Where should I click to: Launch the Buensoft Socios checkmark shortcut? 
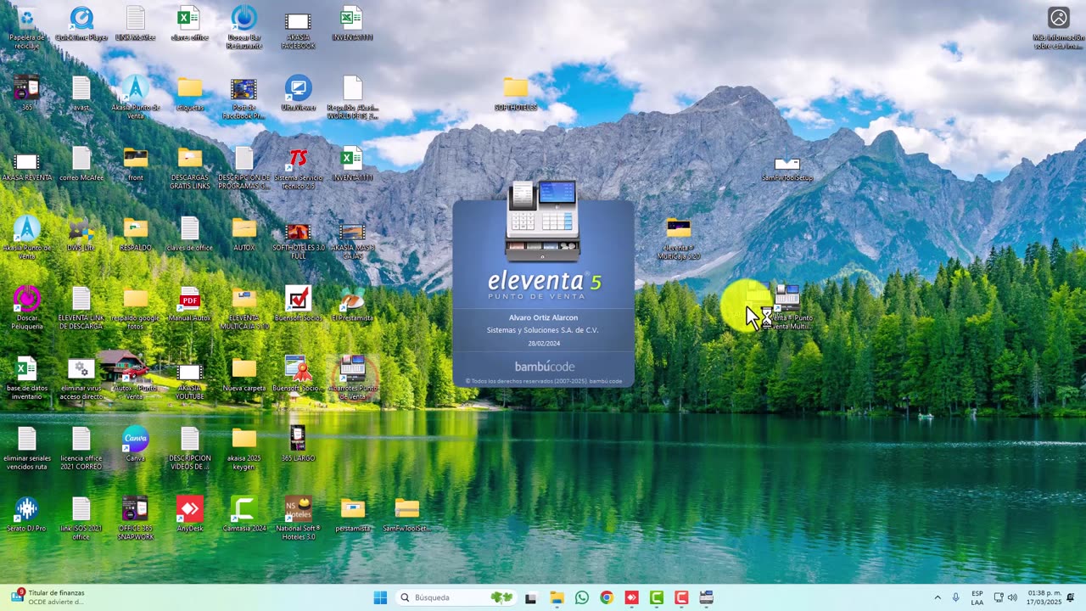point(298,305)
